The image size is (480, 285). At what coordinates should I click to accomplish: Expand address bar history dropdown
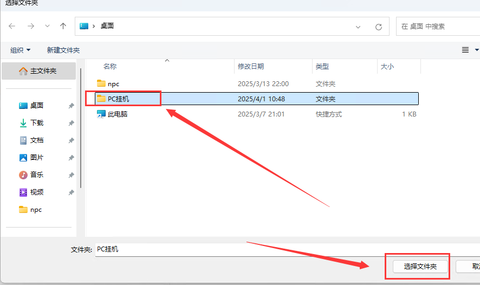click(358, 27)
